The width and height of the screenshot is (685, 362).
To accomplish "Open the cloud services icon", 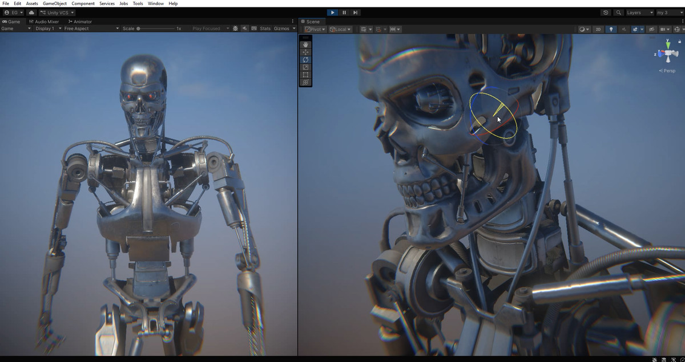I will pos(31,13).
